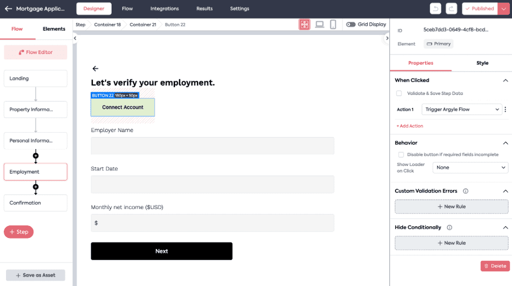Add New Rule under Custom Validation Errors

(x=452, y=207)
